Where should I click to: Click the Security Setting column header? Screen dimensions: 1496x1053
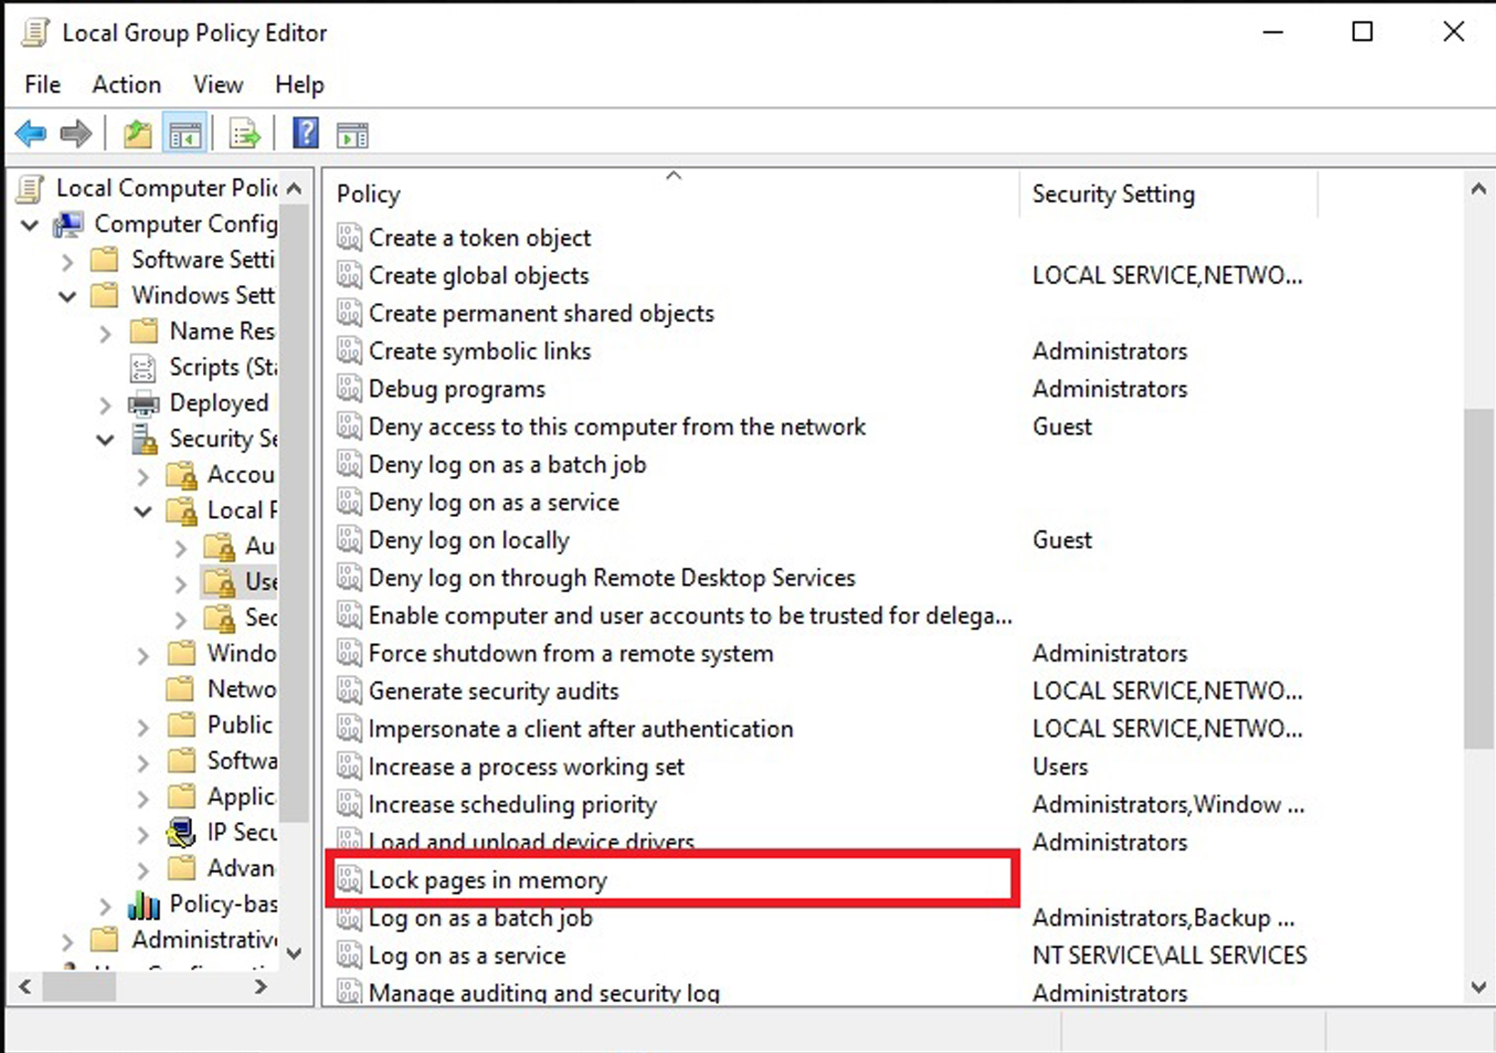click(x=1113, y=194)
